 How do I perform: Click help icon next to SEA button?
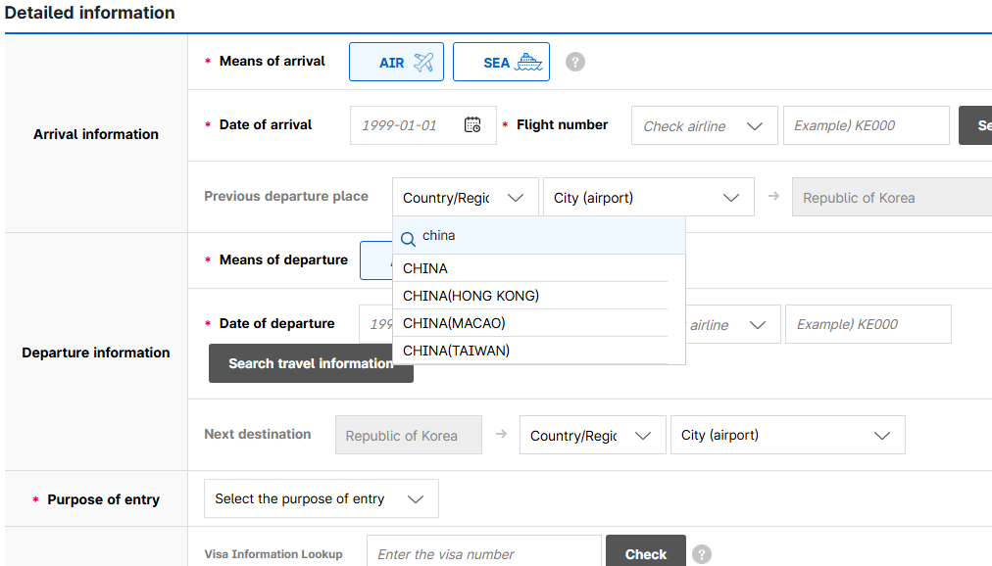(575, 62)
